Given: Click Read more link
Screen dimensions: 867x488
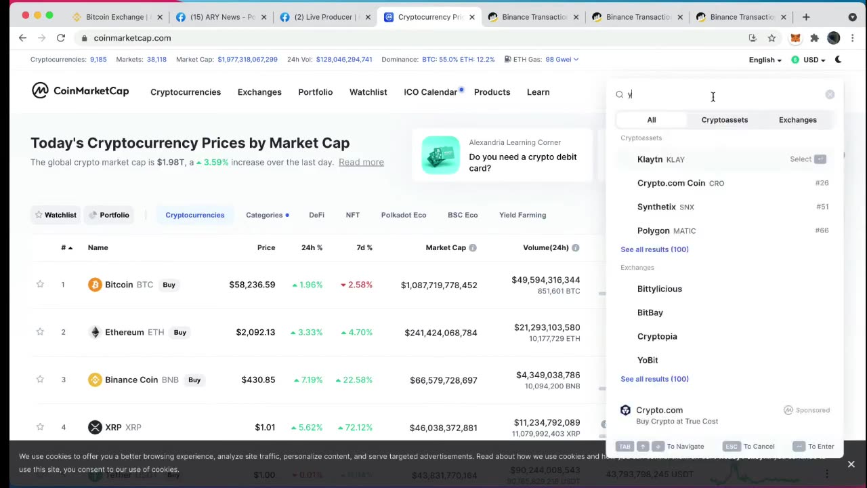Looking at the screenshot, I should [361, 162].
